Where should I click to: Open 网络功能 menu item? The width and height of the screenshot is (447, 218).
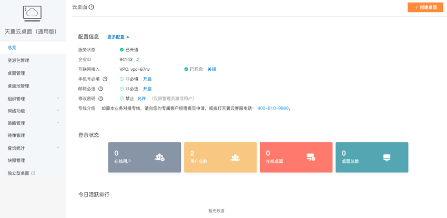(33, 111)
